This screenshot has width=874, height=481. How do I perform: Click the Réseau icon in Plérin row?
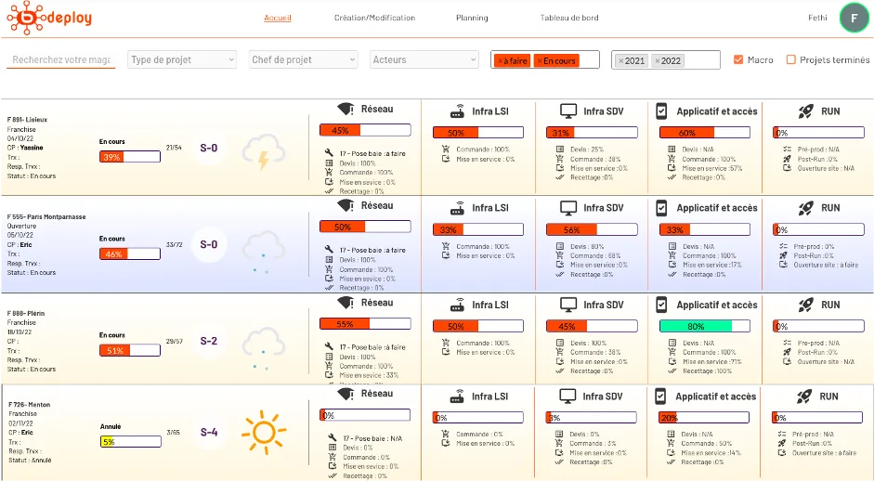346,303
